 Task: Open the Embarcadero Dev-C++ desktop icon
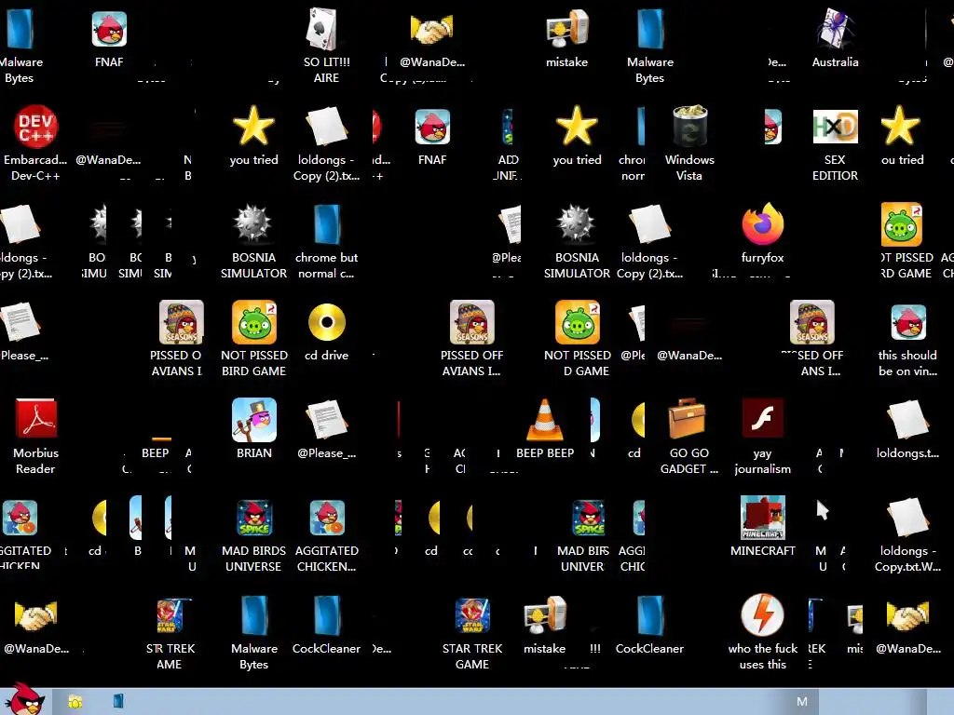point(36,127)
